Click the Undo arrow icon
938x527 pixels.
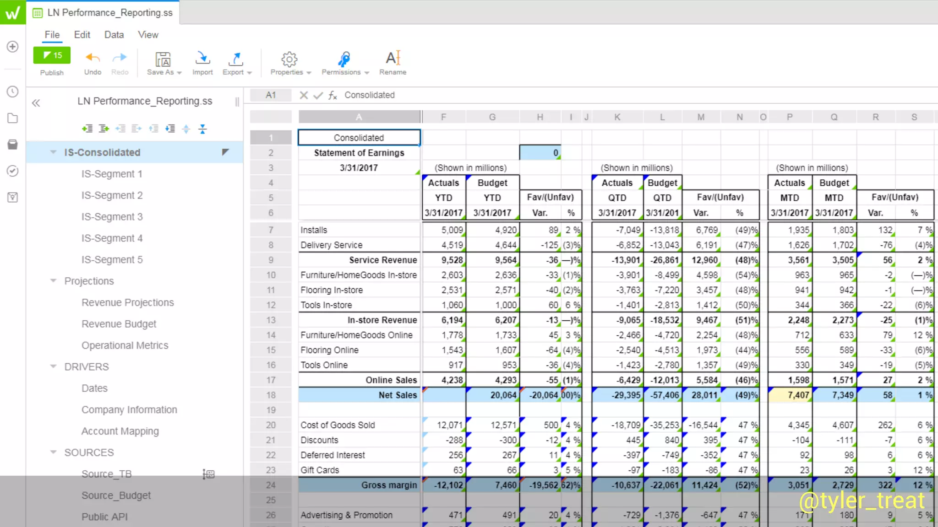(93, 58)
